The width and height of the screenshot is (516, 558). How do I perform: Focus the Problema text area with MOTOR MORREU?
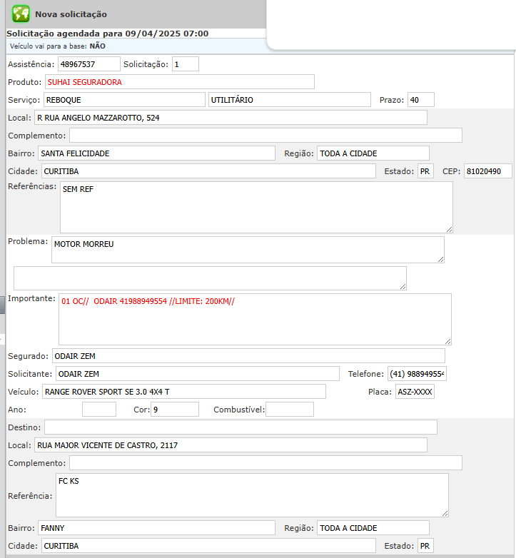point(247,250)
